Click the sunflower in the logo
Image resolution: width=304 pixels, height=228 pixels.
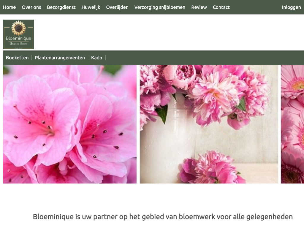point(18,28)
